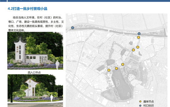
Task: Click the sports track oval on map
Action: (83, 54)
